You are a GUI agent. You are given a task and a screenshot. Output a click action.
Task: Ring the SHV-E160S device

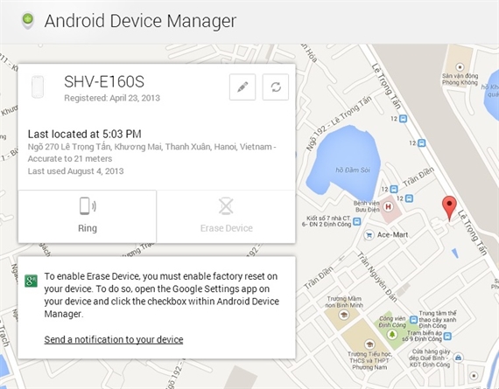tap(88, 217)
